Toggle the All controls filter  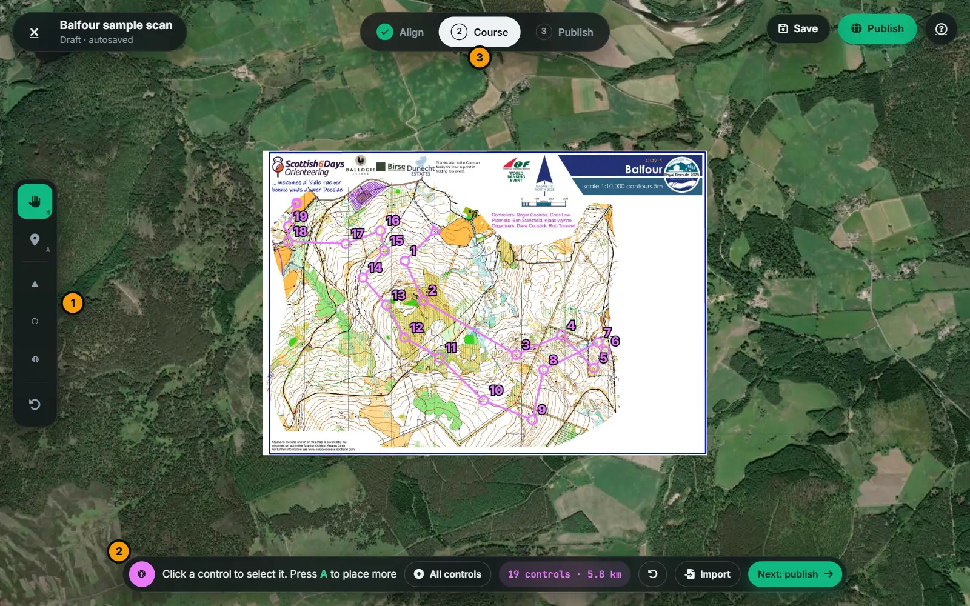pos(447,574)
